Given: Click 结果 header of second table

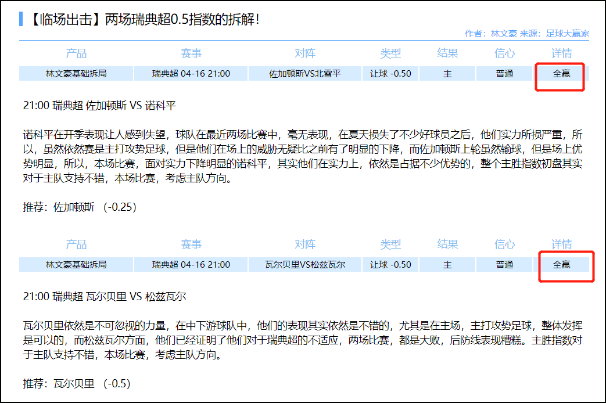Looking at the screenshot, I should click(447, 244).
